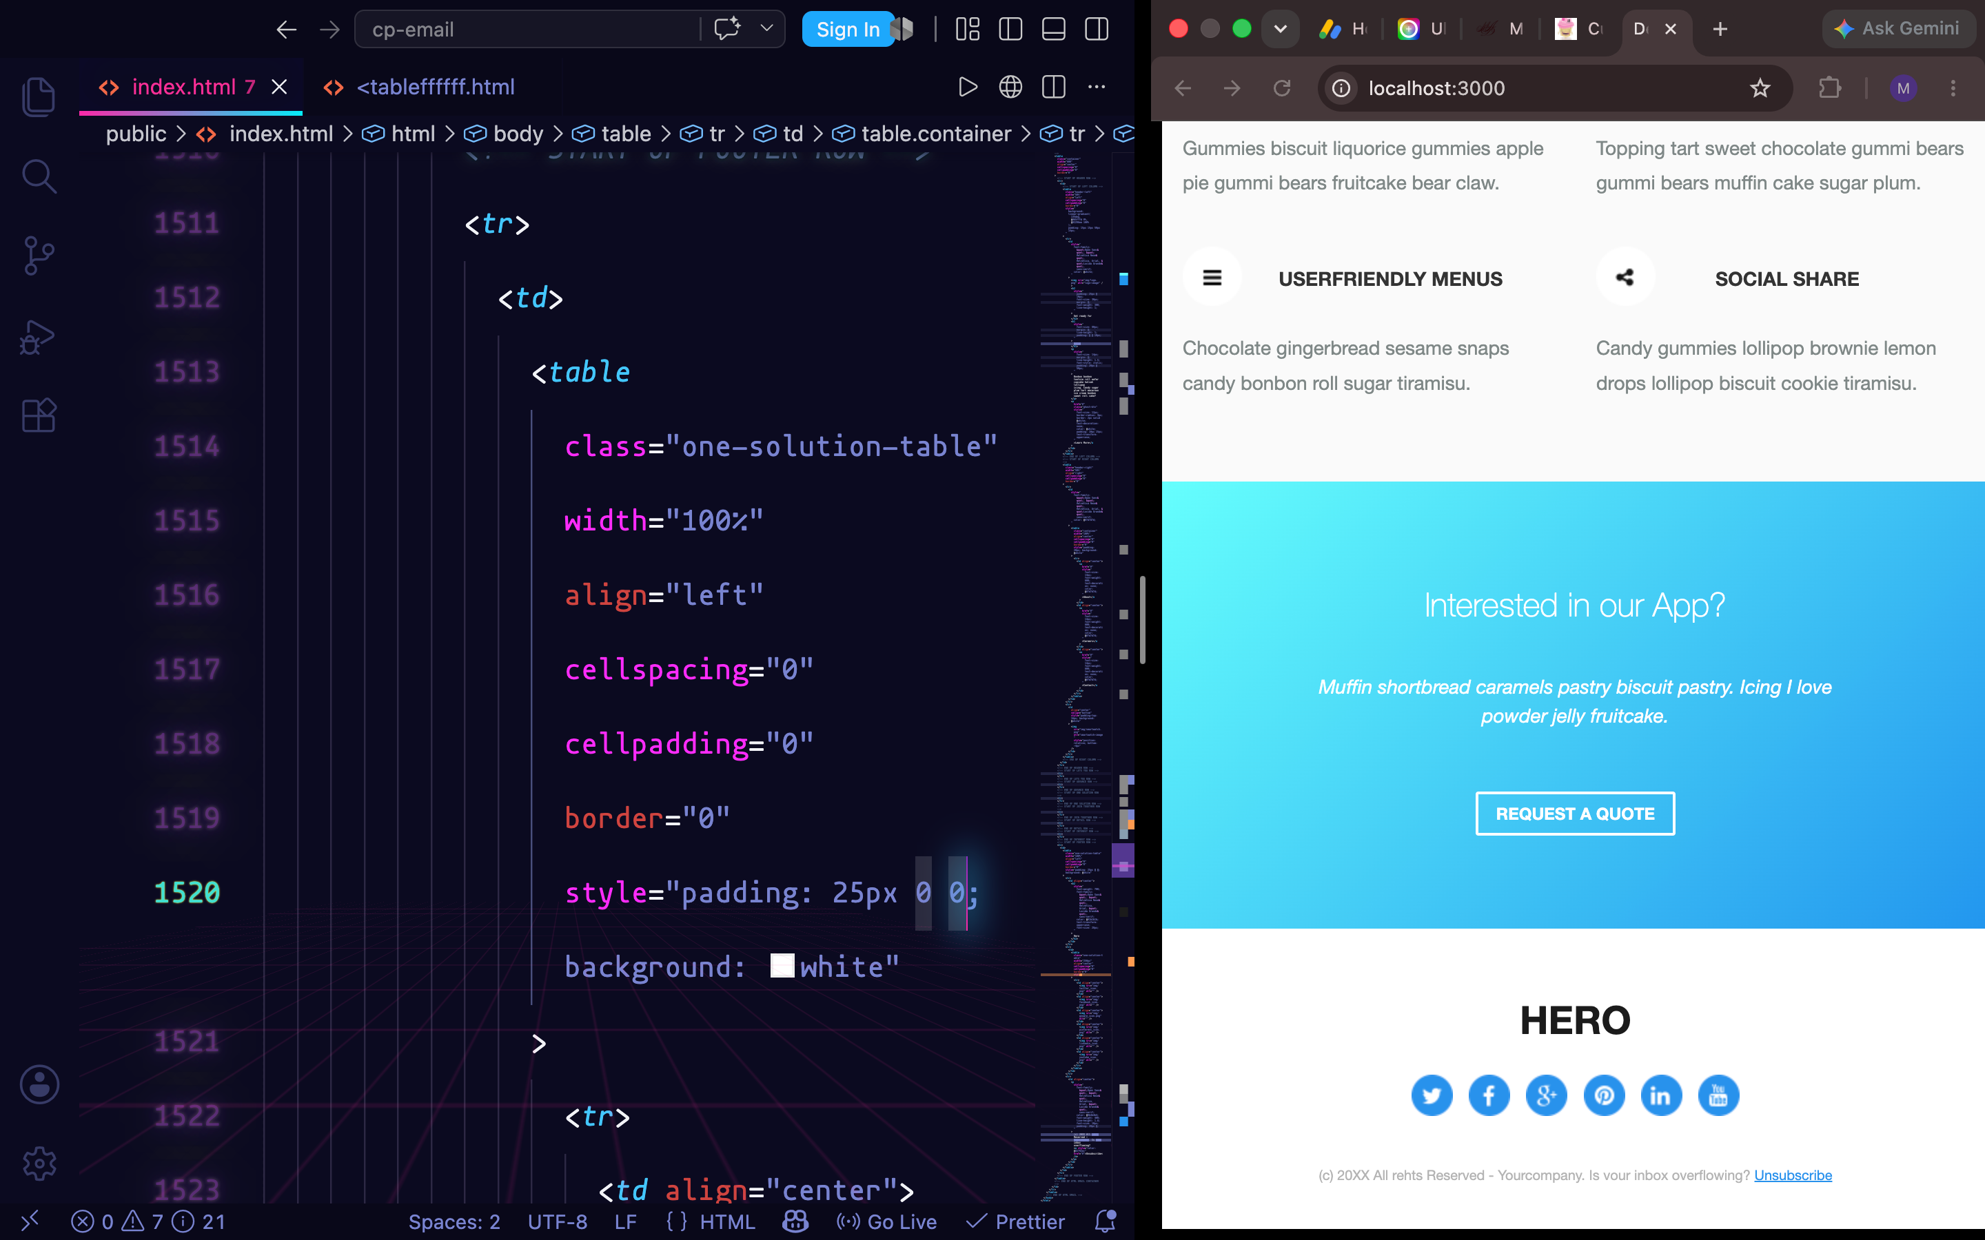Screen dimensions: 1985x1240
Task: Open the Chrome profile M avatar
Action: point(1903,89)
